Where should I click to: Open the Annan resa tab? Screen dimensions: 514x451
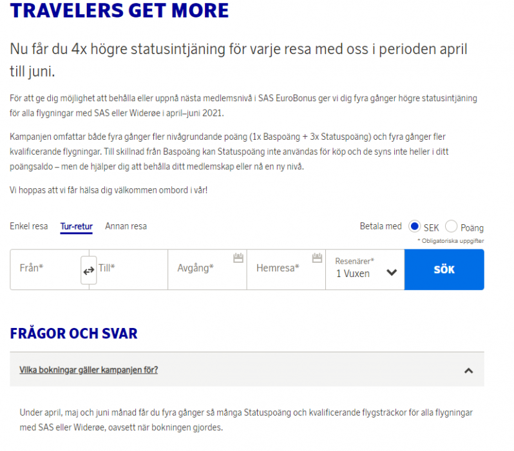[x=126, y=226]
